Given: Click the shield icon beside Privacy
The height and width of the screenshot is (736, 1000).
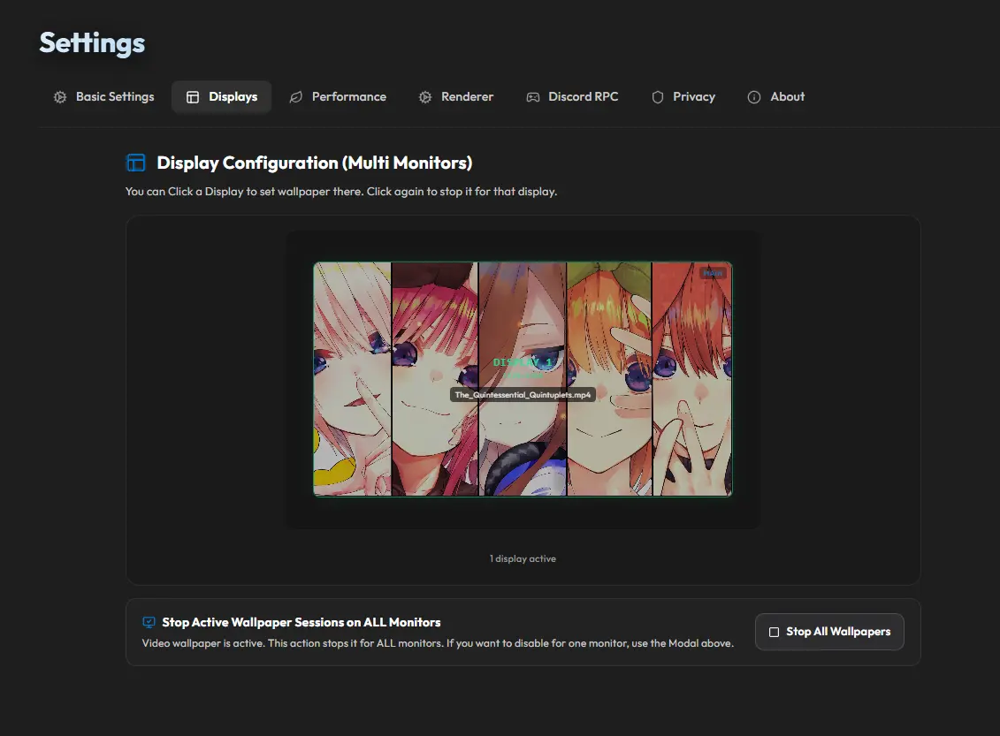Looking at the screenshot, I should 658,97.
